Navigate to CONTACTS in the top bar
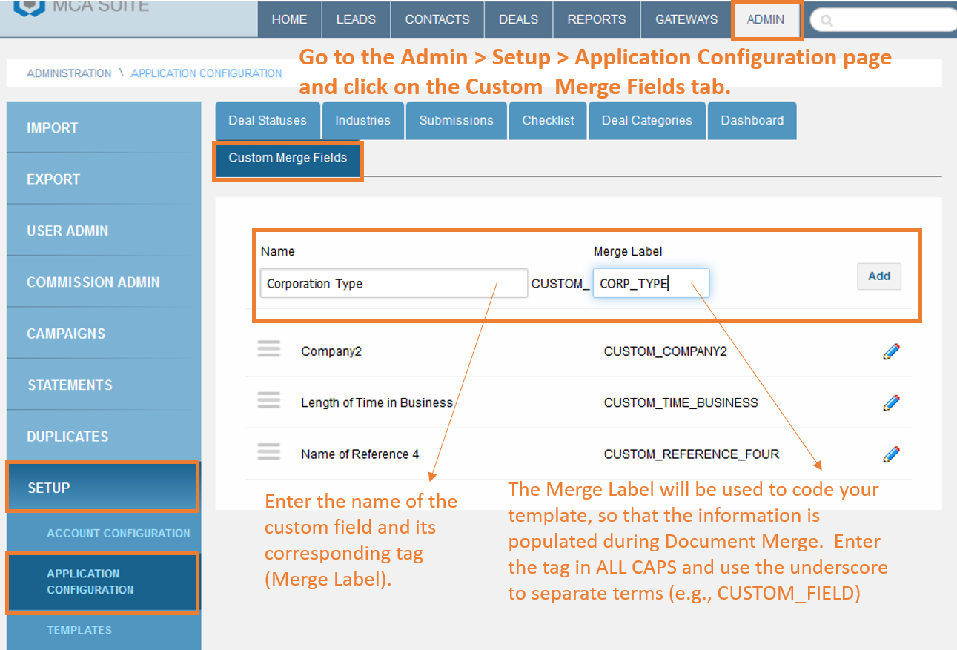 pos(437,19)
